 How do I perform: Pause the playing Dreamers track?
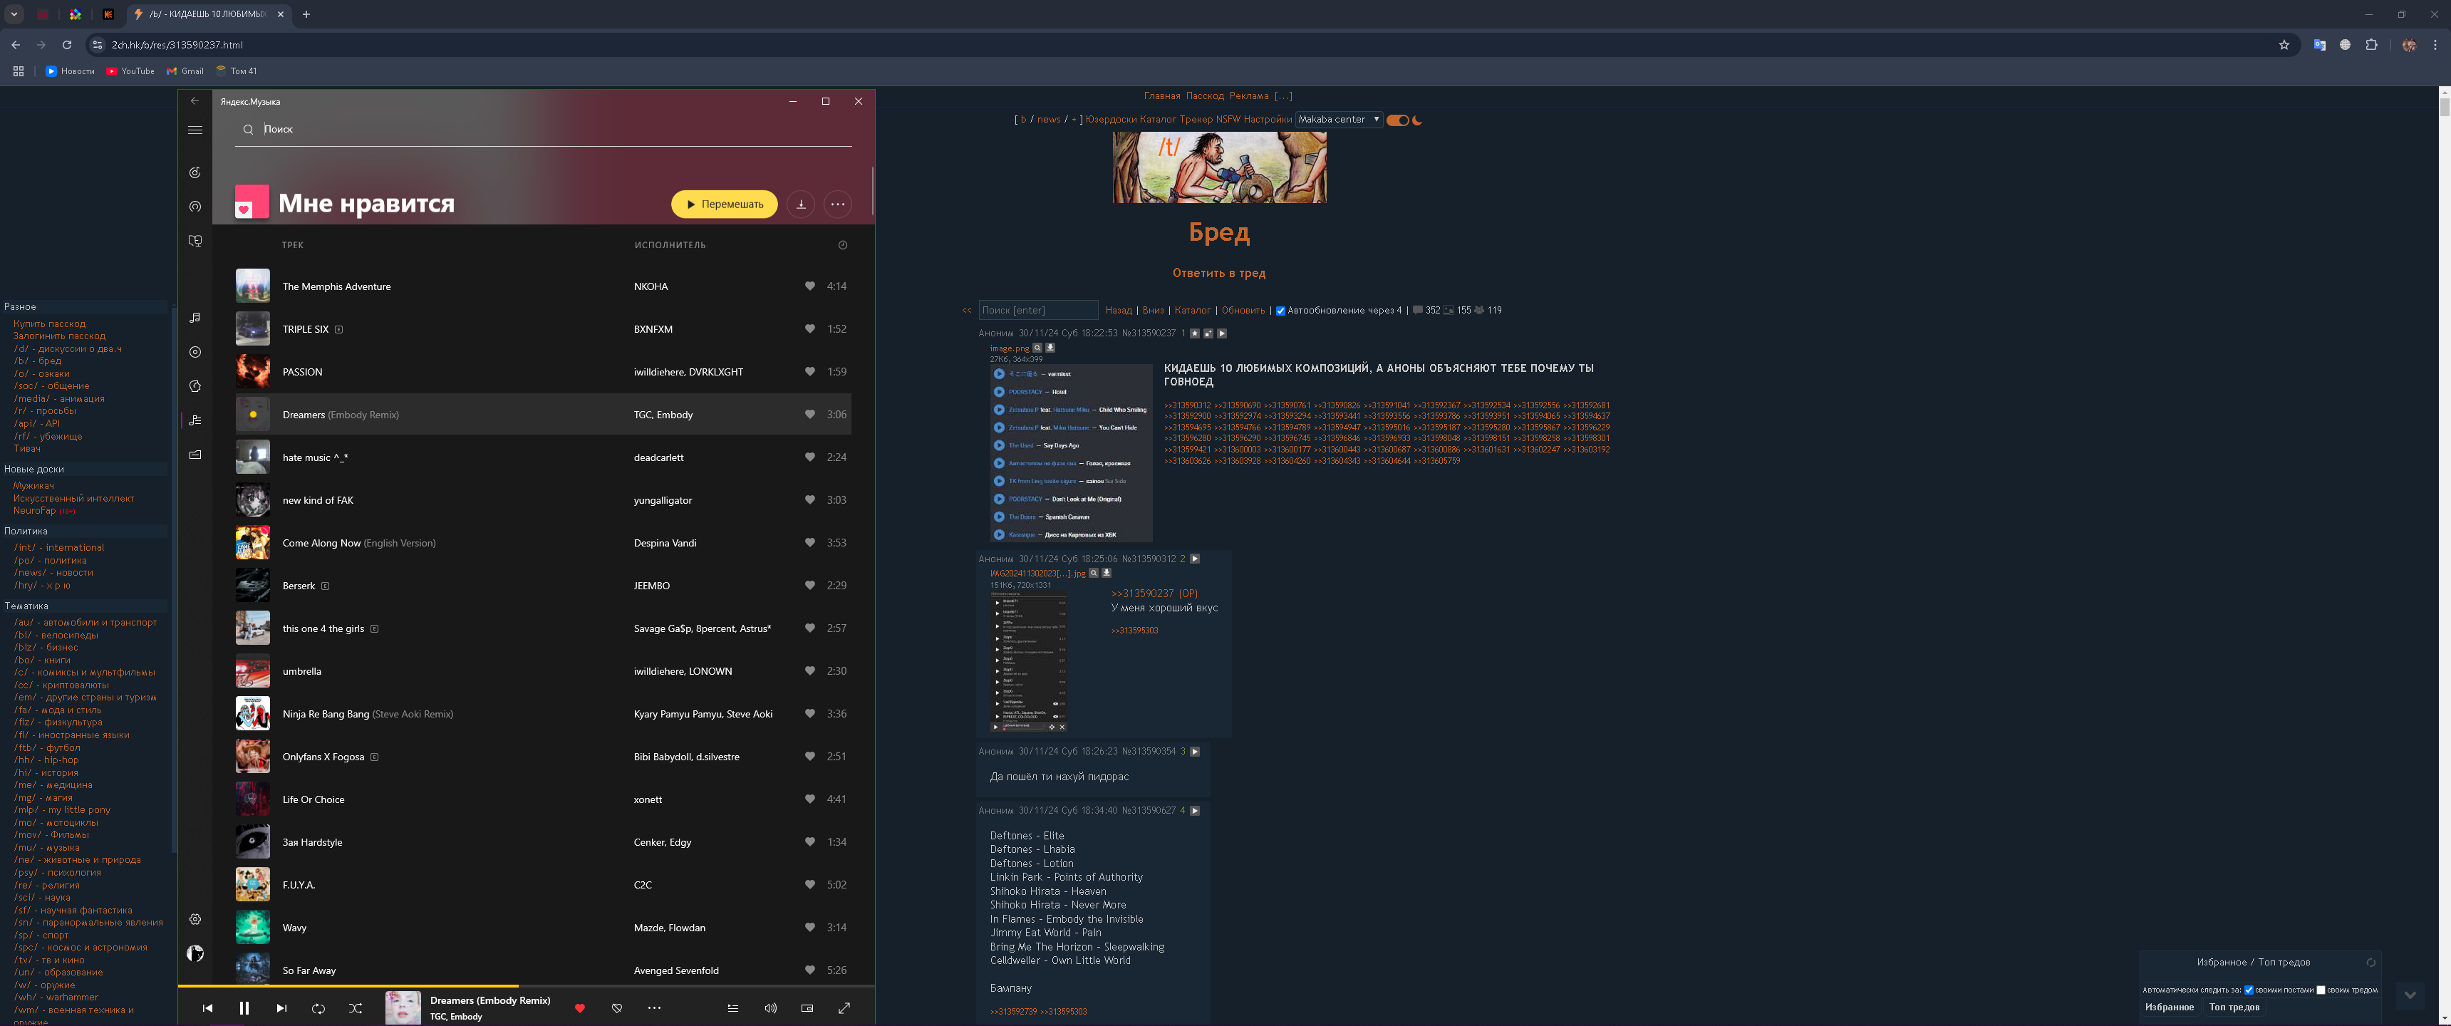click(x=244, y=1008)
